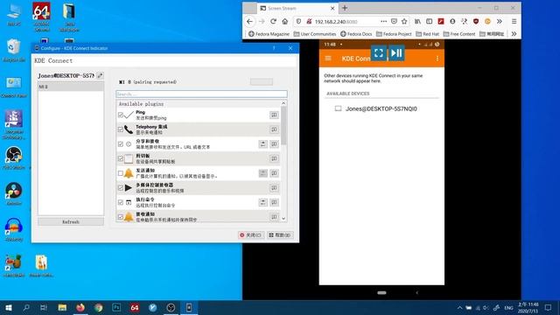This screenshot has width=560, height=315.
Task: Show hidden system tray icons chevron
Action: tap(459, 307)
